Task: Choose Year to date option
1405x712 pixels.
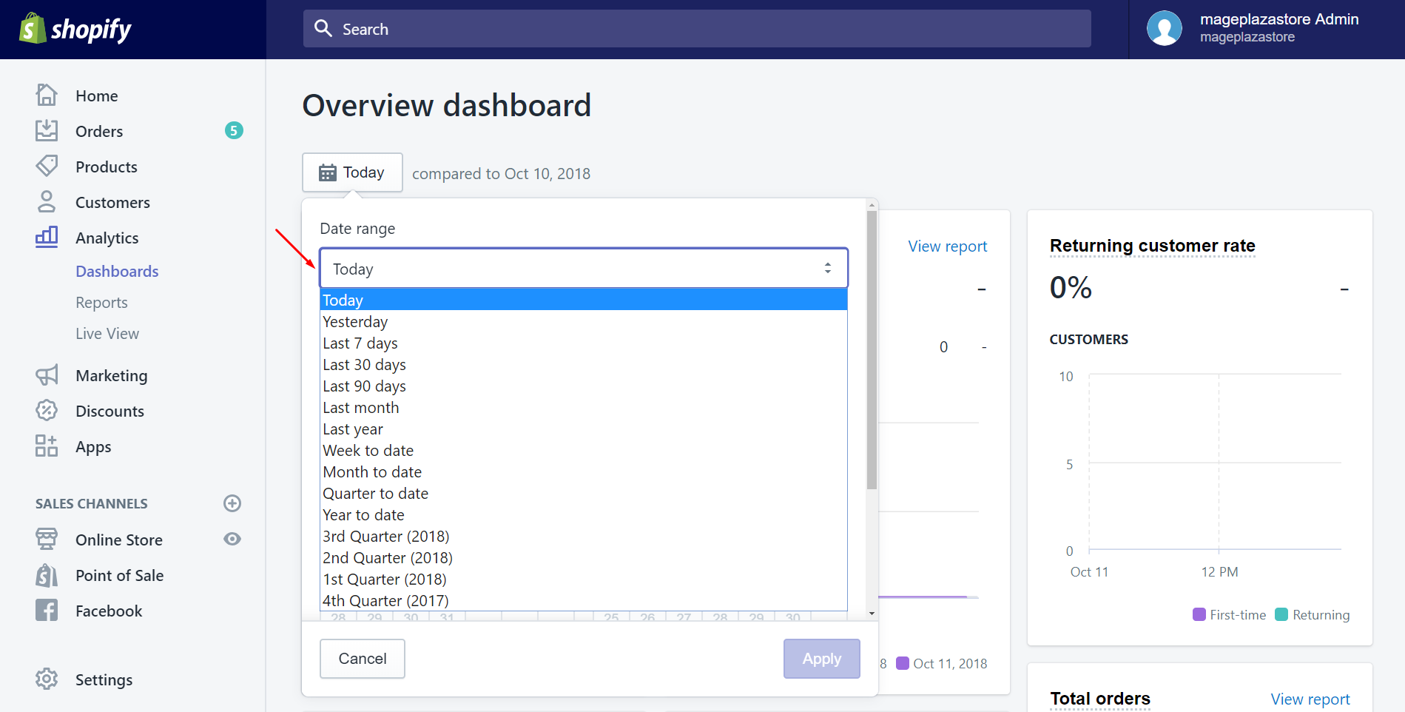Action: (583, 514)
